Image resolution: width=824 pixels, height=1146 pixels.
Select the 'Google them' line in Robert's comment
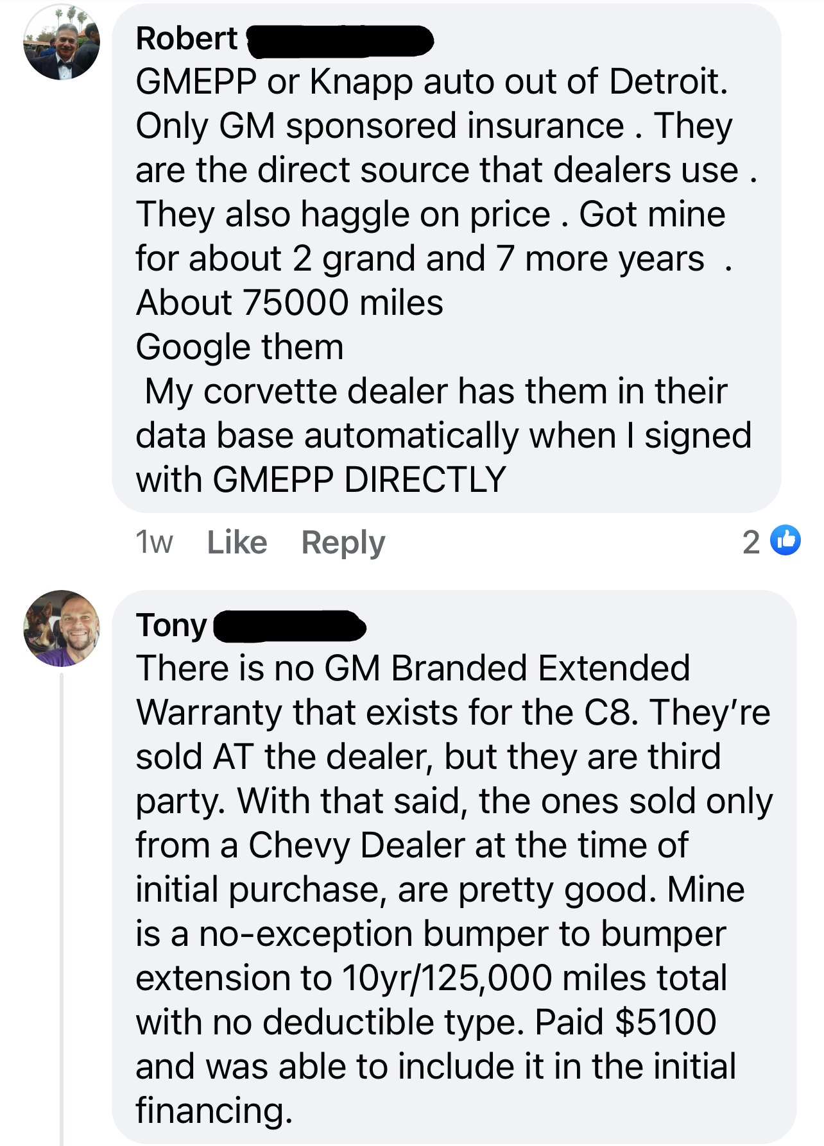click(x=240, y=348)
